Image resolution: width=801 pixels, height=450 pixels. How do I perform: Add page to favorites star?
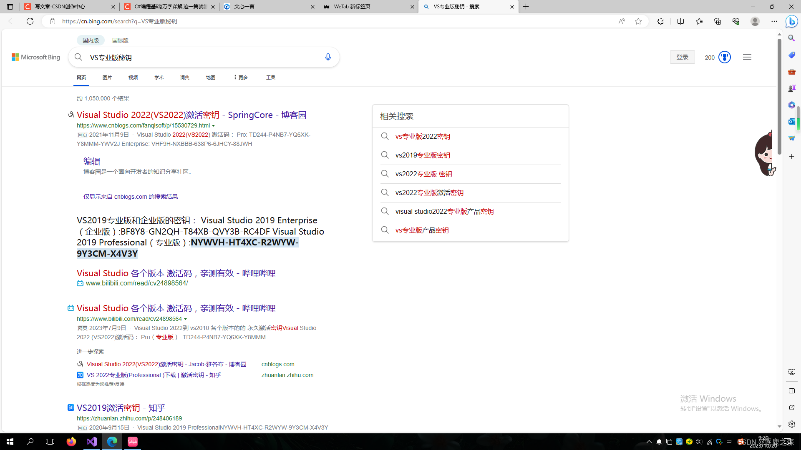pos(638,21)
